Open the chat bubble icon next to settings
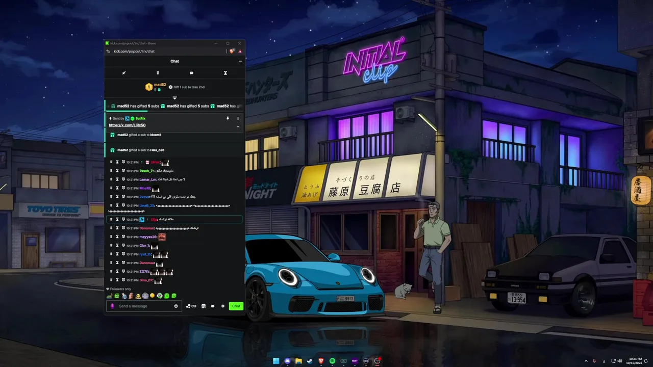This screenshot has height=367, width=653. point(213,306)
